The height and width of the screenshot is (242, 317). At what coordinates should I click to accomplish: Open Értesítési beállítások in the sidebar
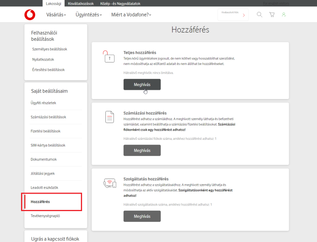click(x=48, y=70)
